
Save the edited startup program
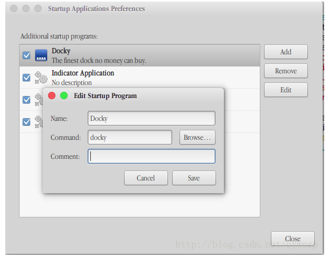[x=194, y=178]
